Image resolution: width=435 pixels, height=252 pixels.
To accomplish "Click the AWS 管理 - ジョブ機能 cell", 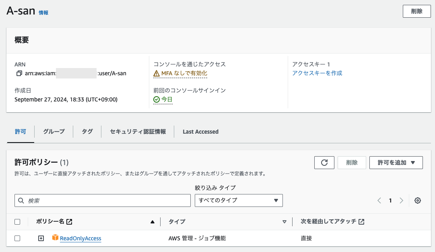I will pos(197,238).
